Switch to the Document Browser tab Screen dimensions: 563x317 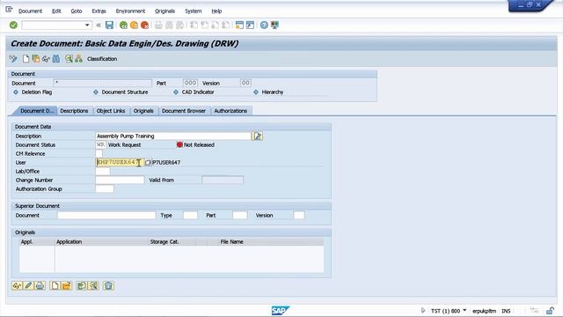pos(184,111)
